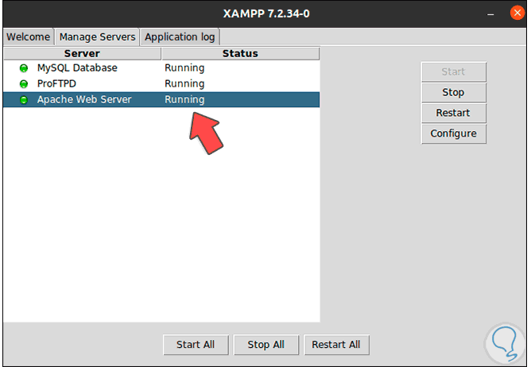
Task: Click the Server column header
Action: point(83,53)
